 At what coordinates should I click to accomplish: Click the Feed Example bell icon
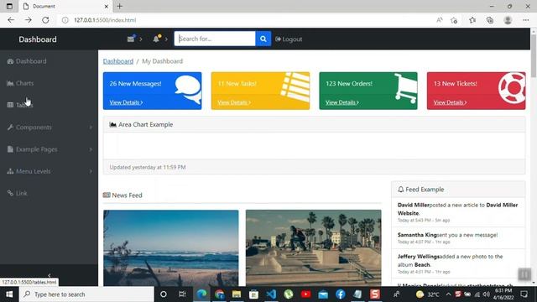coord(401,190)
